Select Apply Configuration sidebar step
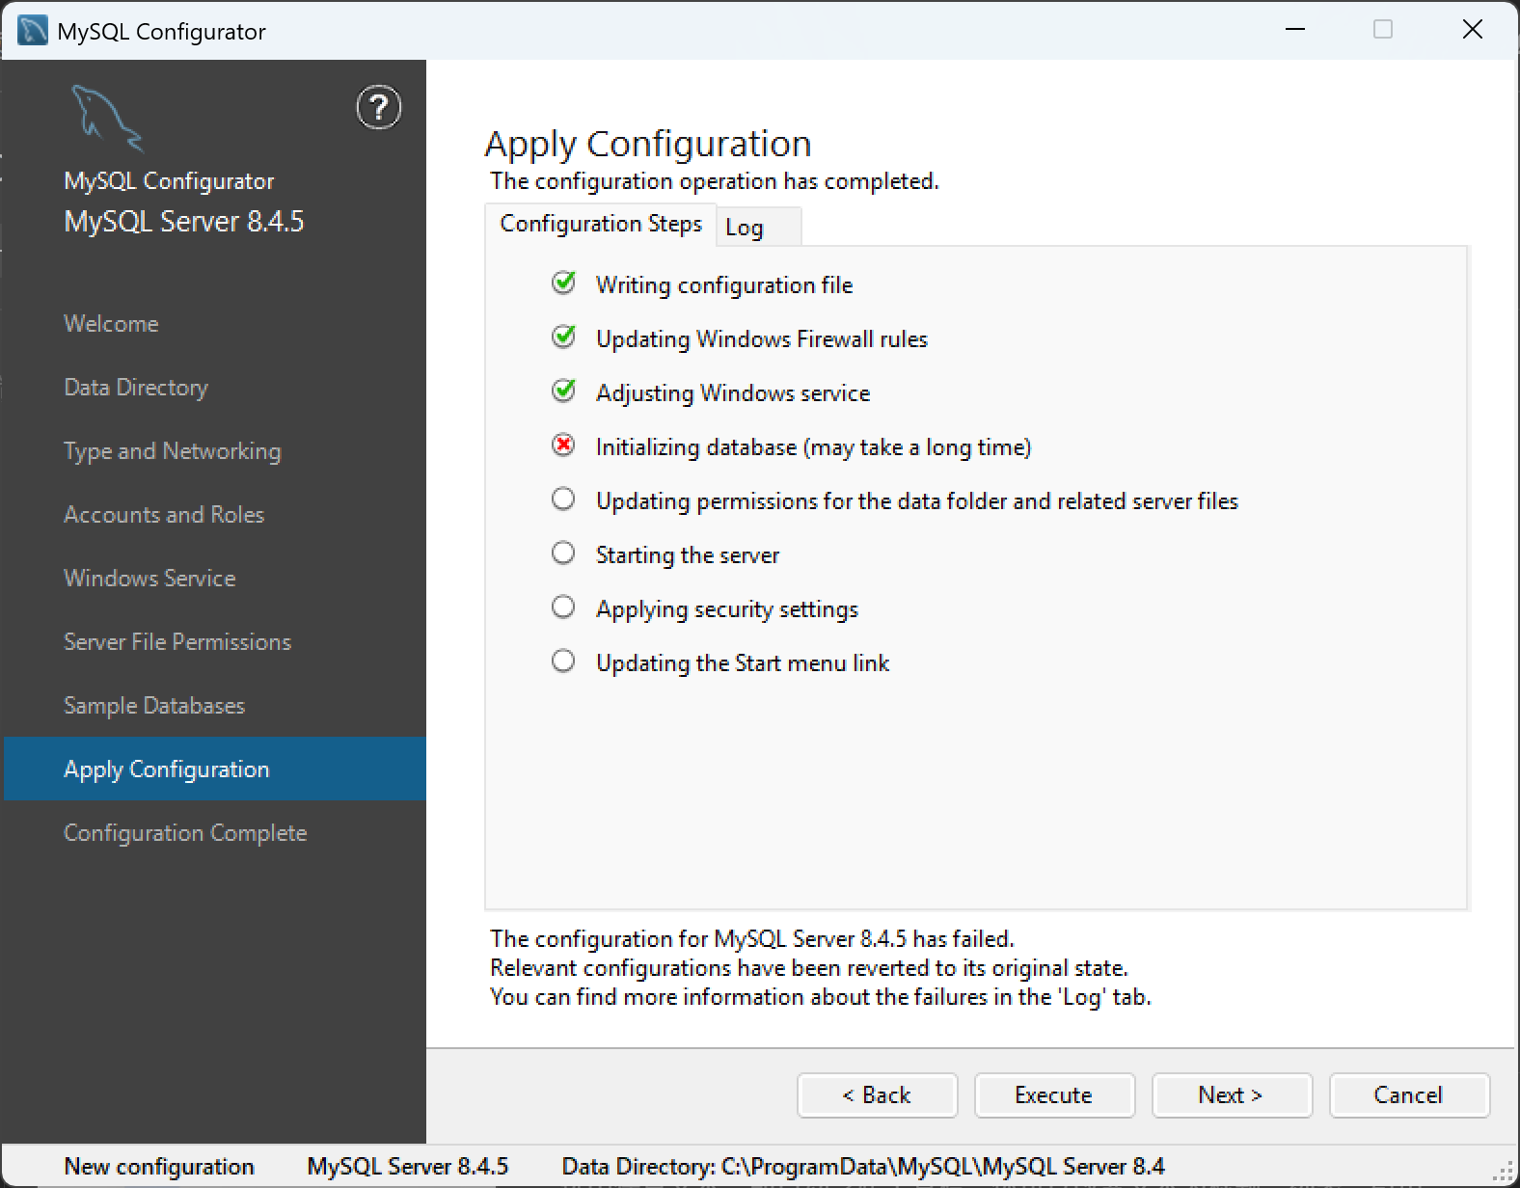The width and height of the screenshot is (1520, 1188). (x=215, y=769)
